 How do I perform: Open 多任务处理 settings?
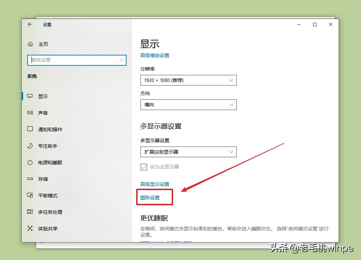(50, 212)
